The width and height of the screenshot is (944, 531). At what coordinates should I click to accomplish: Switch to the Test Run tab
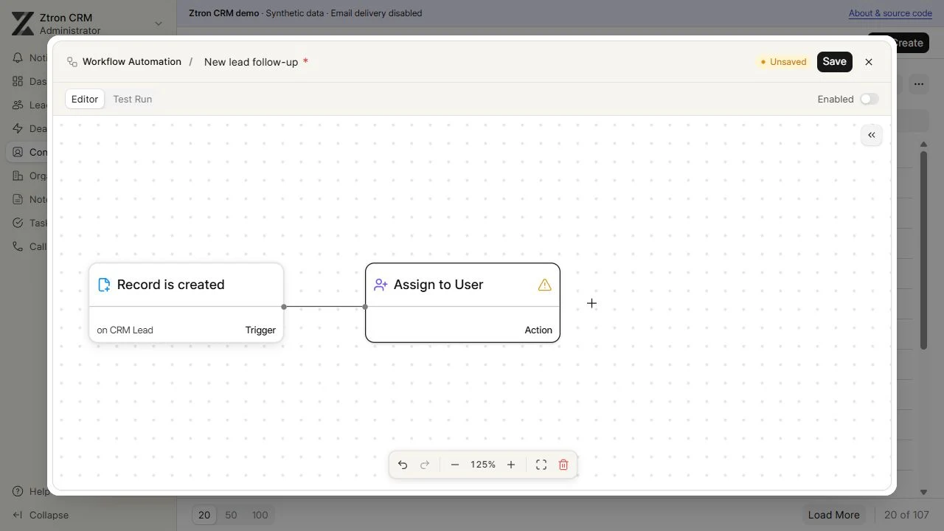click(133, 99)
